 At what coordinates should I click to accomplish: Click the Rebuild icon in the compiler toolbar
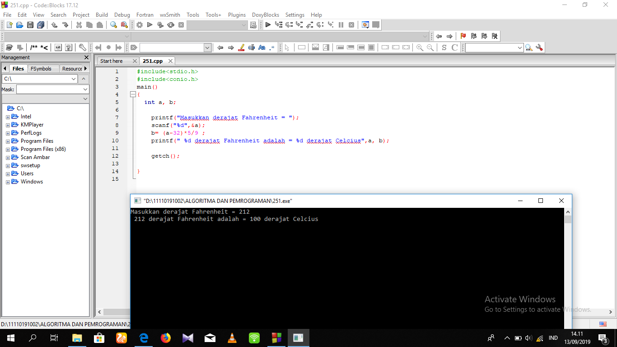click(171, 25)
